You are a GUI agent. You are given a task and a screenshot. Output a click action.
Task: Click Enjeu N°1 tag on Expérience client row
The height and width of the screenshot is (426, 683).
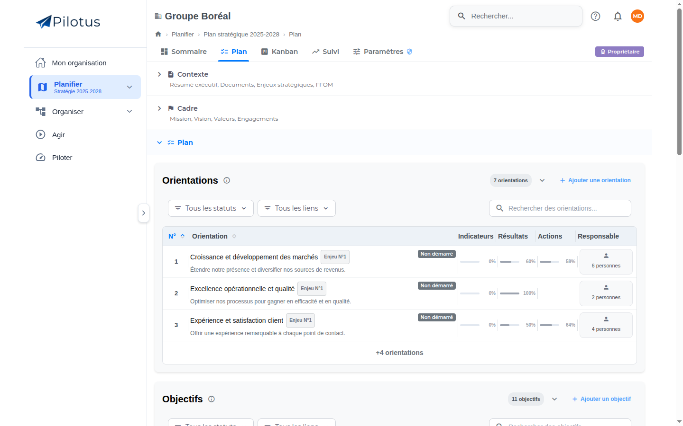(300, 320)
